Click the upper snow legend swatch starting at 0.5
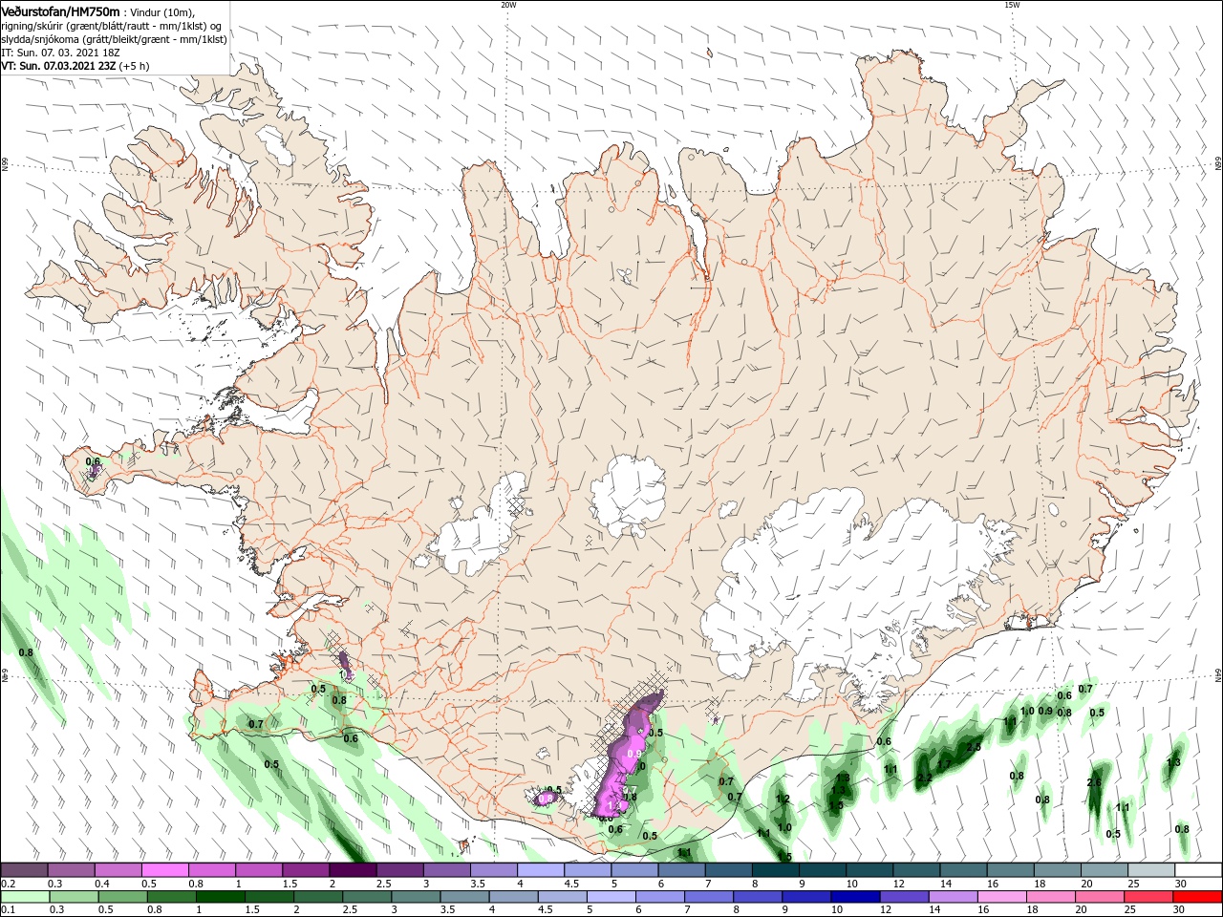Viewport: 1223px width, 917px height. tap(164, 870)
